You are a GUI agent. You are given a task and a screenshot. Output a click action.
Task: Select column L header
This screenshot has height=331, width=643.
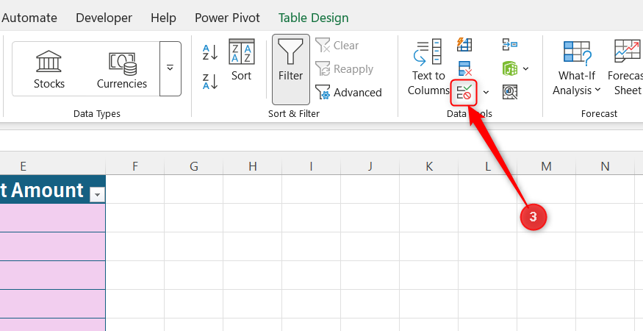[x=488, y=166]
